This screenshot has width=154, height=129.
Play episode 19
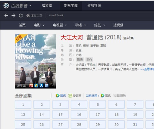click(x=135, y=115)
